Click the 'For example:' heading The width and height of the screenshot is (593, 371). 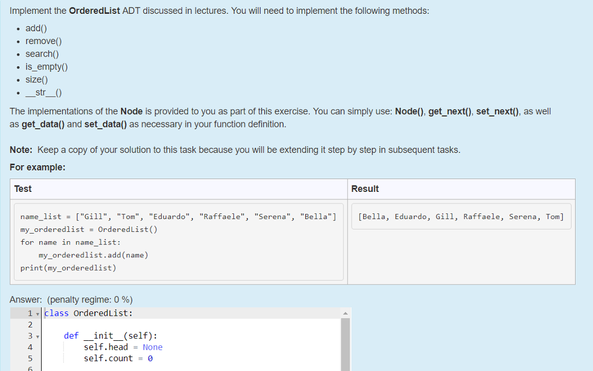click(38, 168)
